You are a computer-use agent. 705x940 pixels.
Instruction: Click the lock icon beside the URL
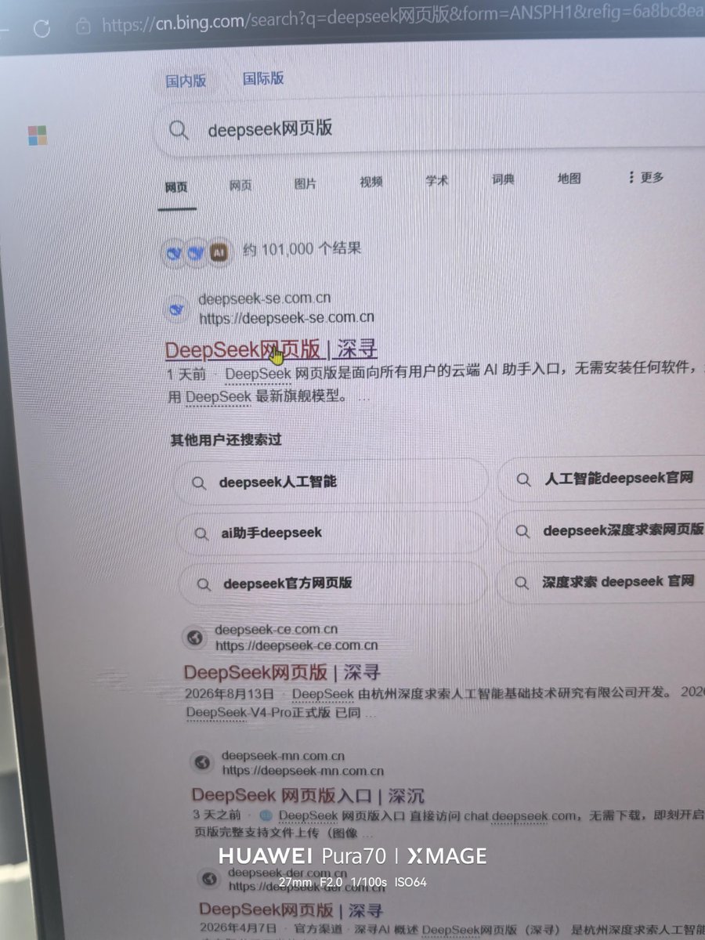point(83,27)
